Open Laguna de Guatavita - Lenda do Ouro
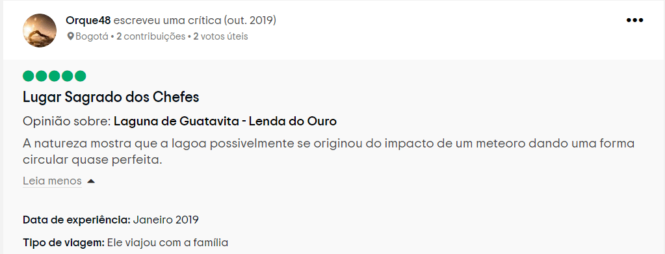 pyautogui.click(x=225, y=121)
